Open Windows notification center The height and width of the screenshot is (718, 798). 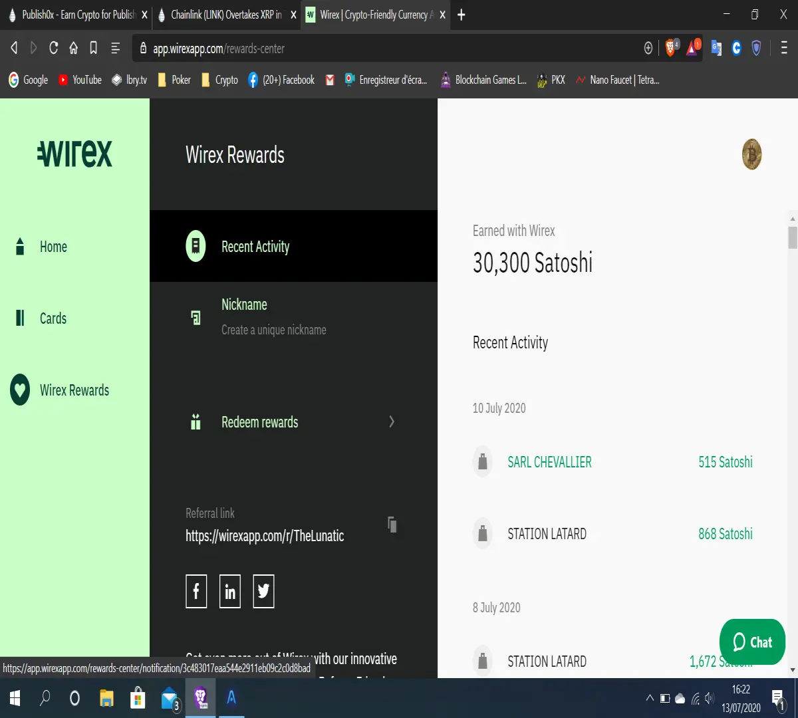[778, 698]
